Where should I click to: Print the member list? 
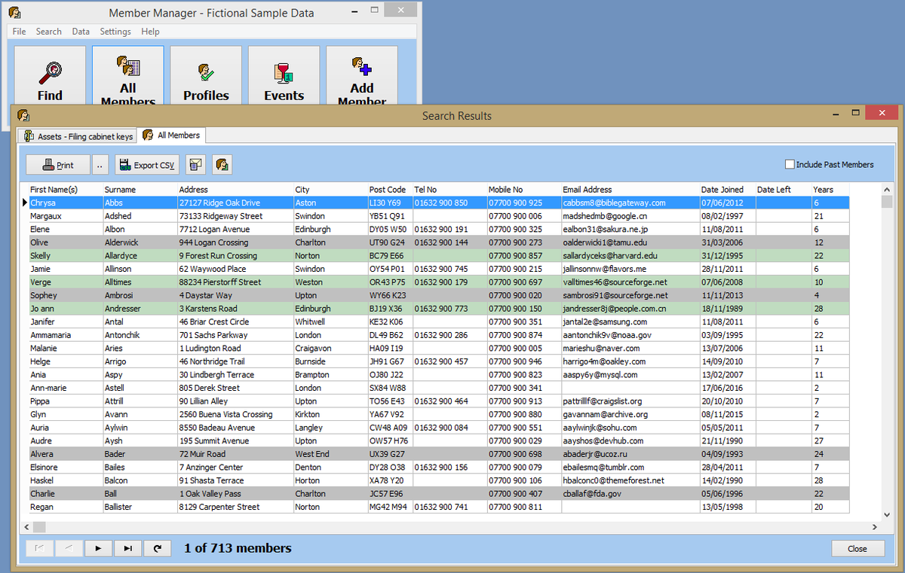(x=57, y=165)
